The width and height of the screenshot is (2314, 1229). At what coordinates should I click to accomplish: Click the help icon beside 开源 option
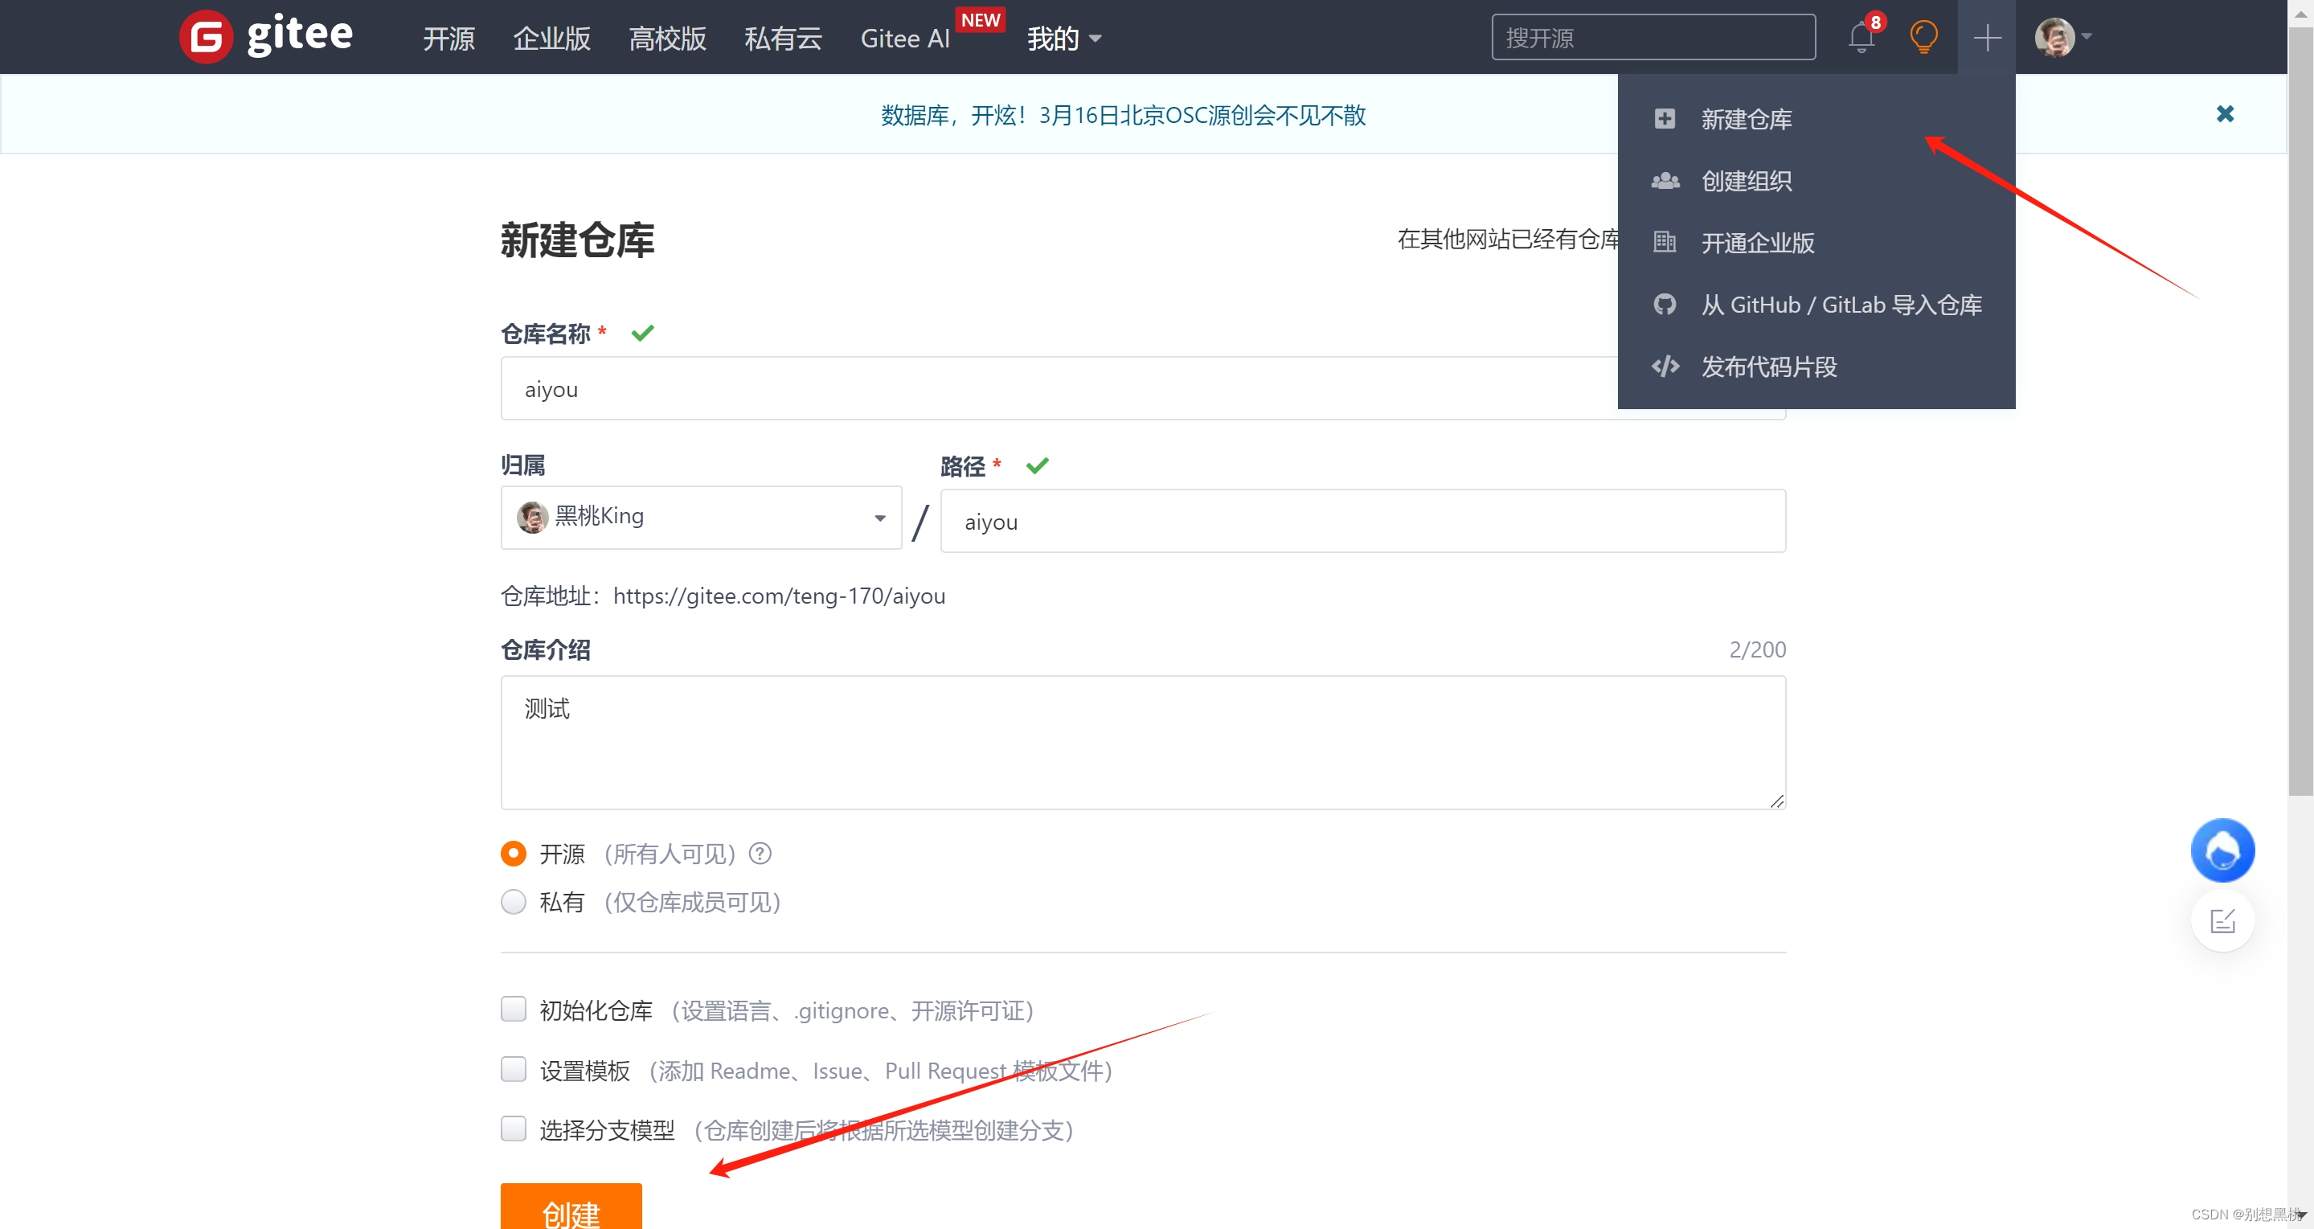point(760,854)
